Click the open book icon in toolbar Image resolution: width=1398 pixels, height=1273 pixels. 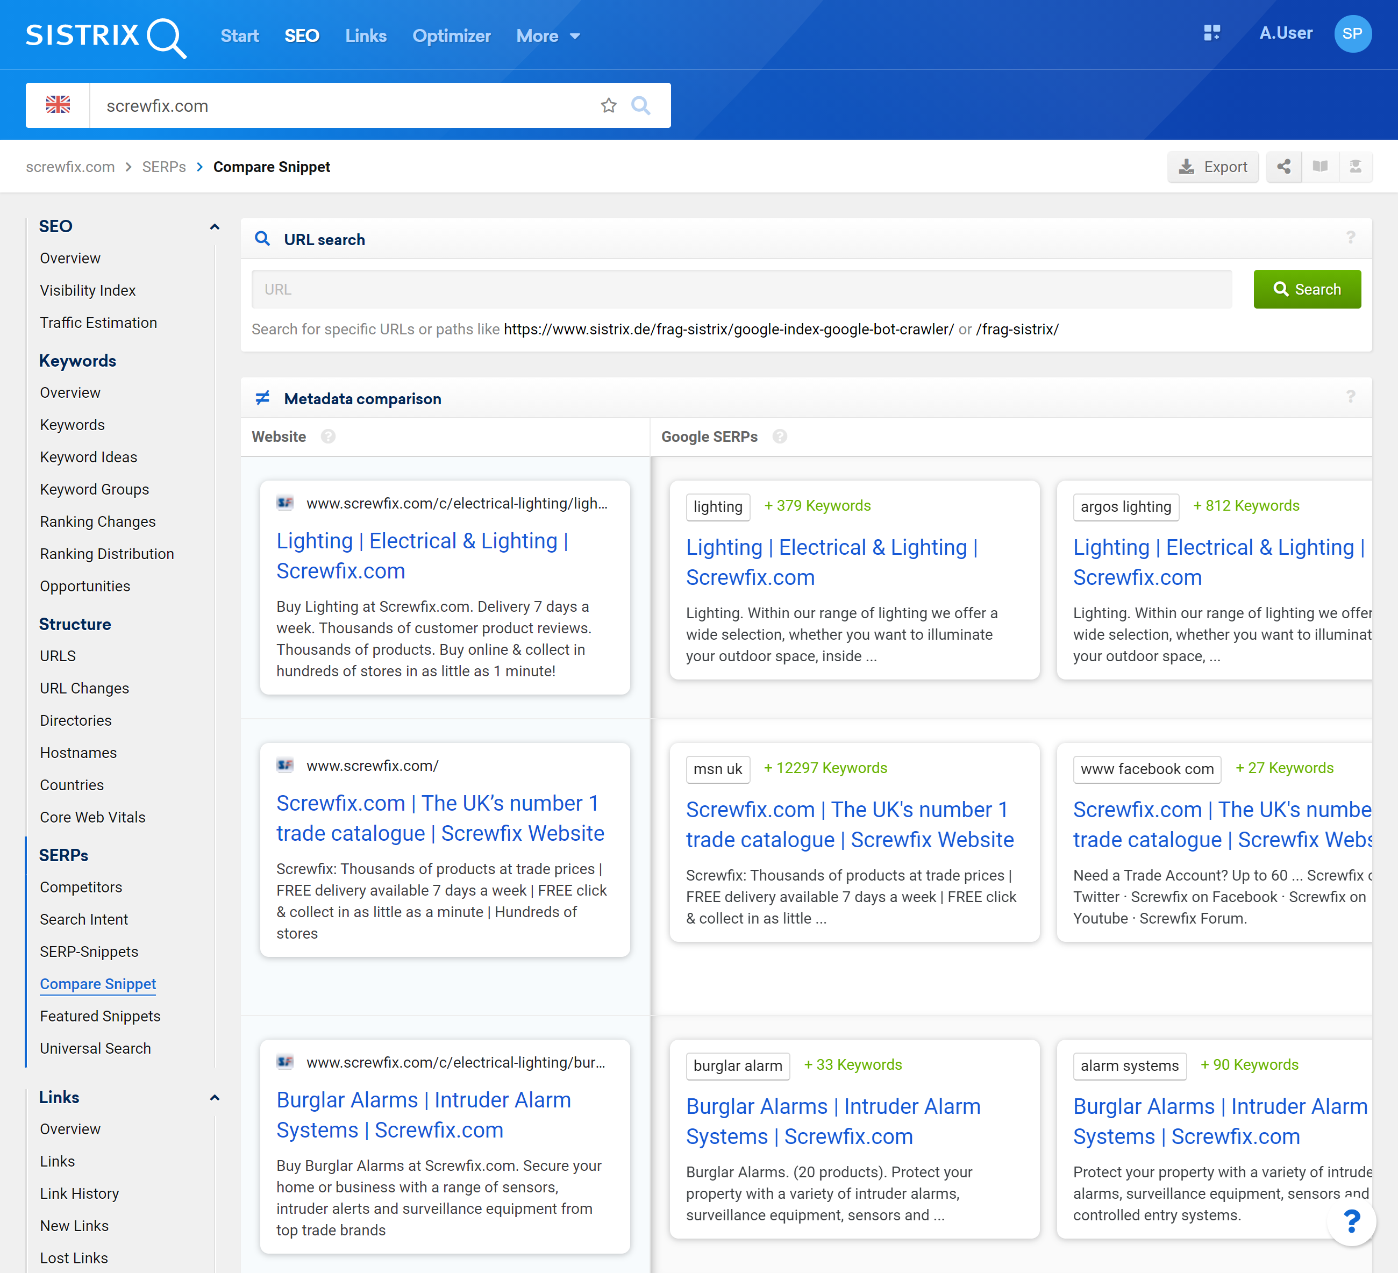coord(1319,167)
